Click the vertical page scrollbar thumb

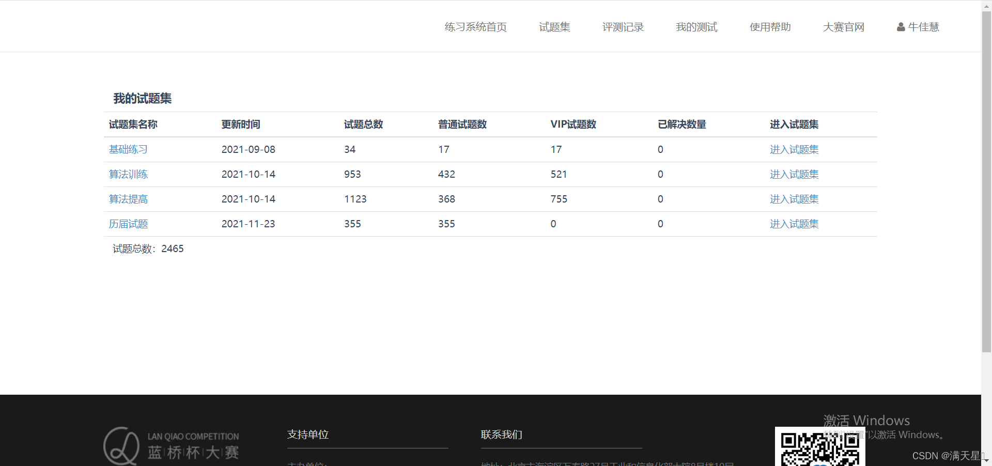pos(986,181)
